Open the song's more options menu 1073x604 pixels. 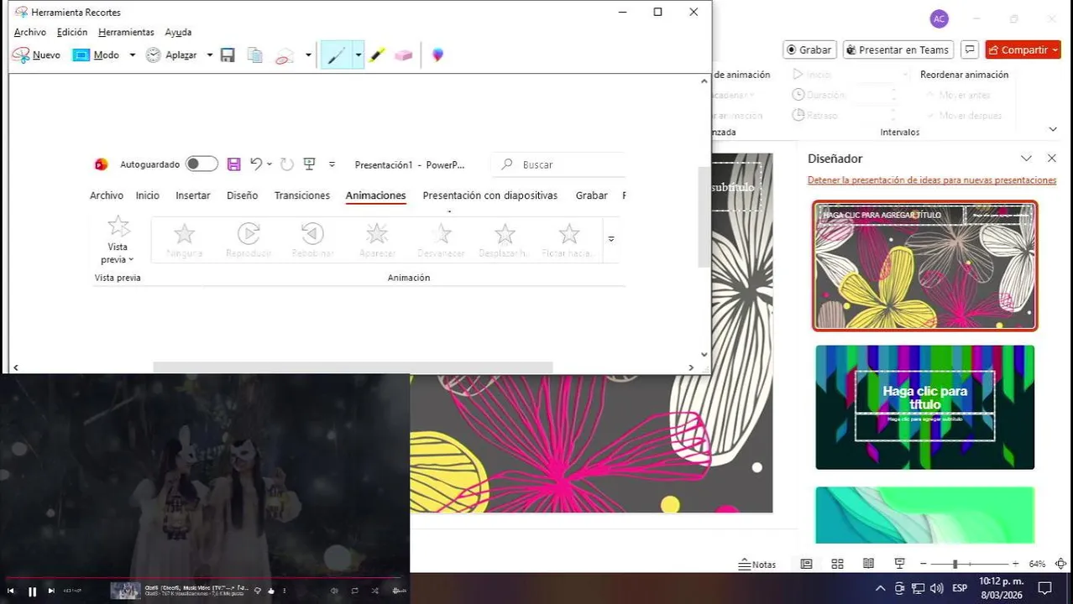[284, 591]
